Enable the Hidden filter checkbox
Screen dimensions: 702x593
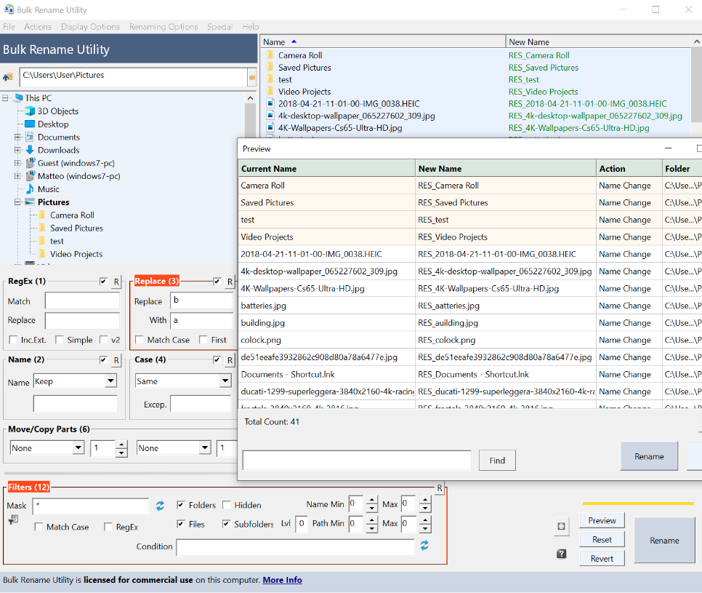(227, 505)
